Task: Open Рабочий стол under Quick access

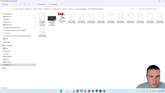Action: 8,17
